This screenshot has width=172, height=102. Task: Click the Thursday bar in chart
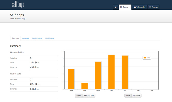(112, 72)
